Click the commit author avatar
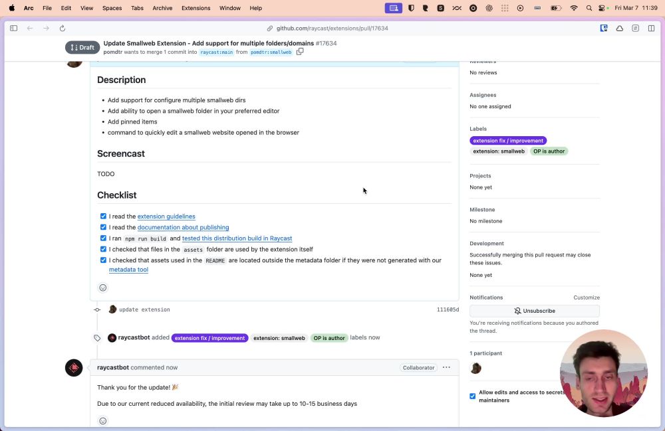Image resolution: width=665 pixels, height=431 pixels. coord(112,309)
